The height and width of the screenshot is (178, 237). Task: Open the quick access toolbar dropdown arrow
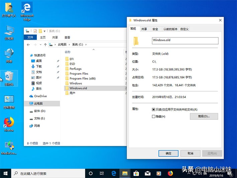click(x=44, y=31)
